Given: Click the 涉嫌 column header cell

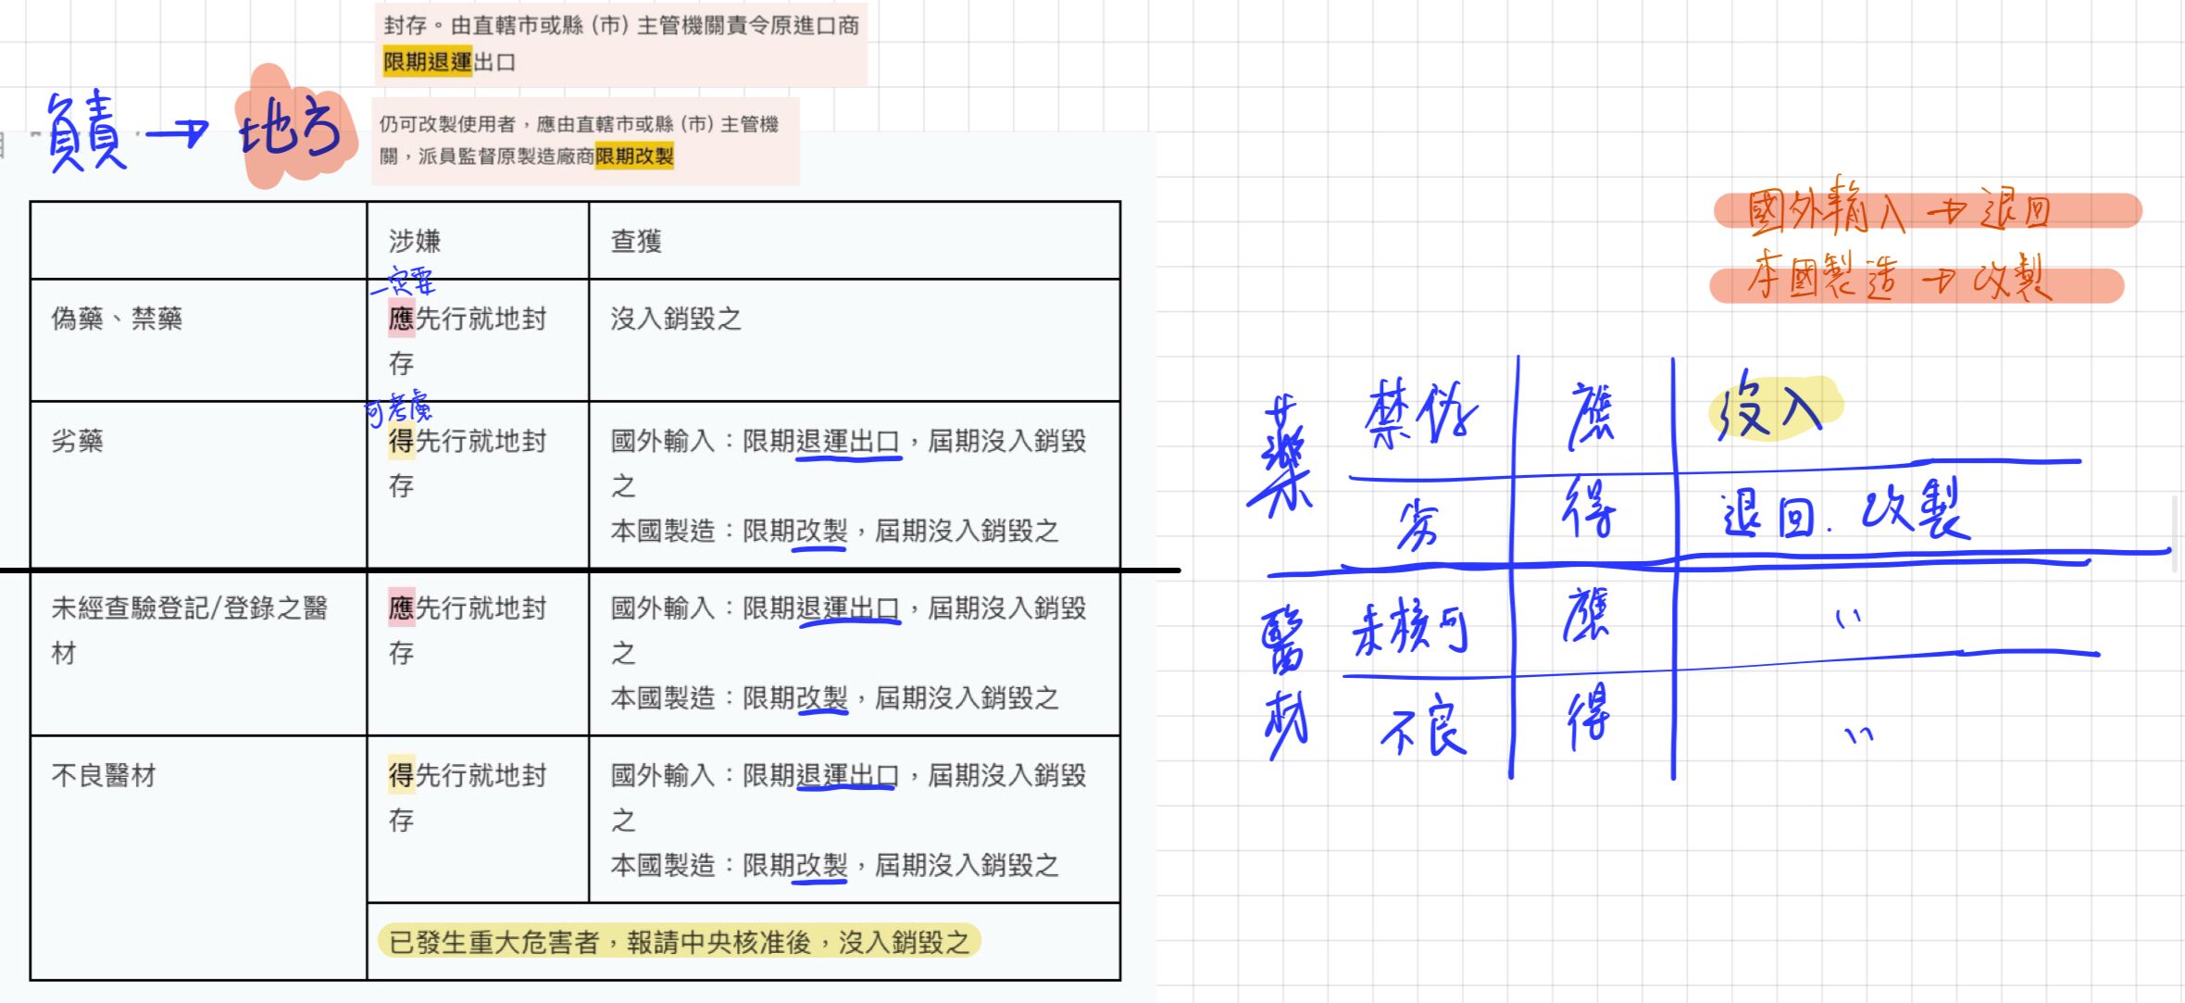Looking at the screenshot, I should (x=415, y=242).
